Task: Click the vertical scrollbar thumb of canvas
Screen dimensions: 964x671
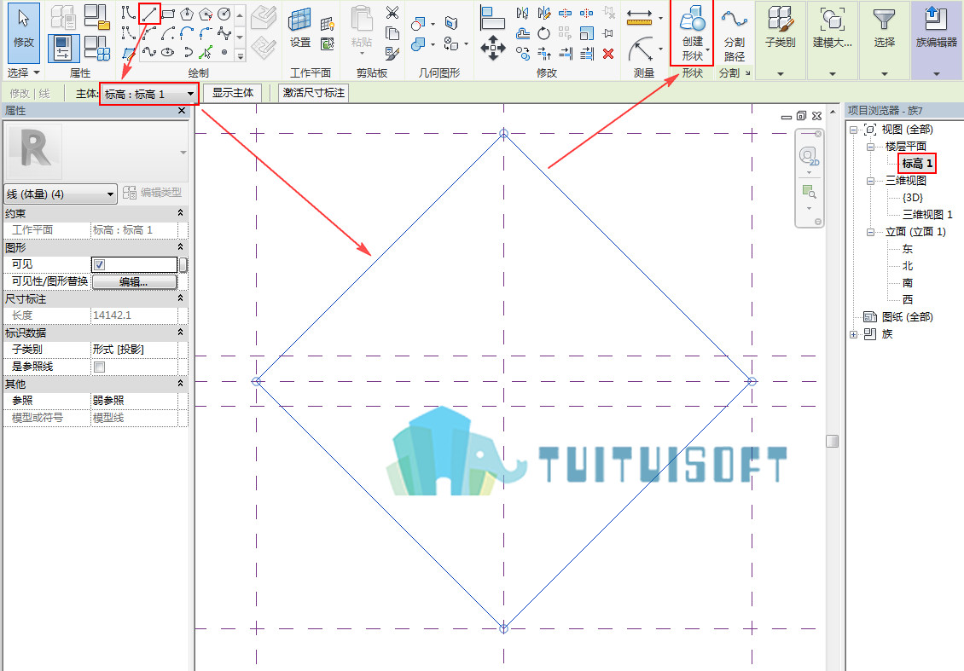Action: [833, 441]
